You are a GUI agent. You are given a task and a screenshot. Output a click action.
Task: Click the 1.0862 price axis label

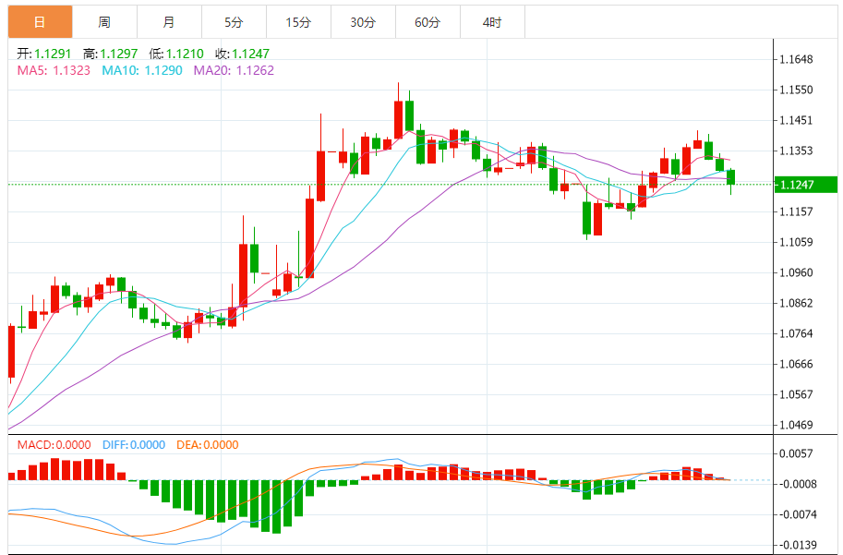pyautogui.click(x=796, y=303)
